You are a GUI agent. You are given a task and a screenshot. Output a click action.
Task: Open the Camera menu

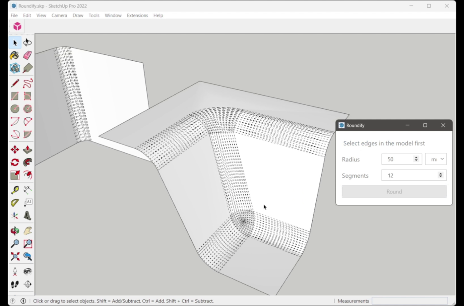pos(59,15)
